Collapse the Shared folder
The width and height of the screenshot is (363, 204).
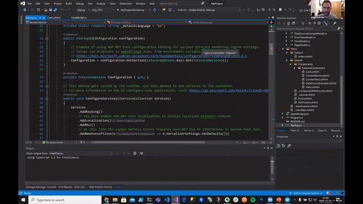point(286,60)
